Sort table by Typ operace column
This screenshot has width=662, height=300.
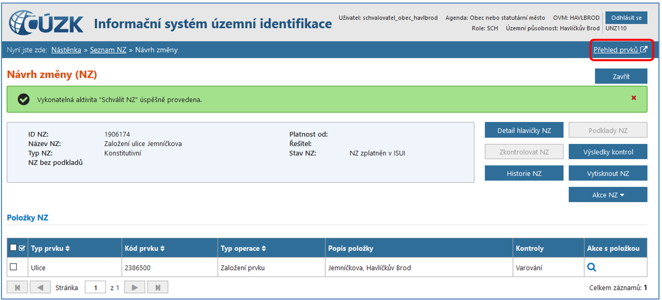click(242, 248)
